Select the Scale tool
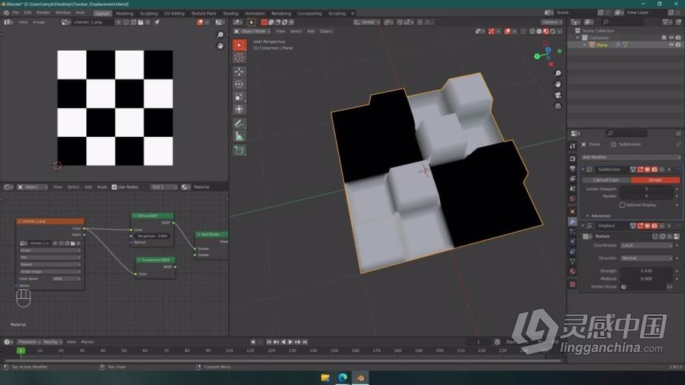 pos(239,97)
